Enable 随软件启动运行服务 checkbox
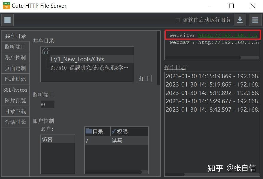This screenshot has width=263, height=179. tap(178, 20)
